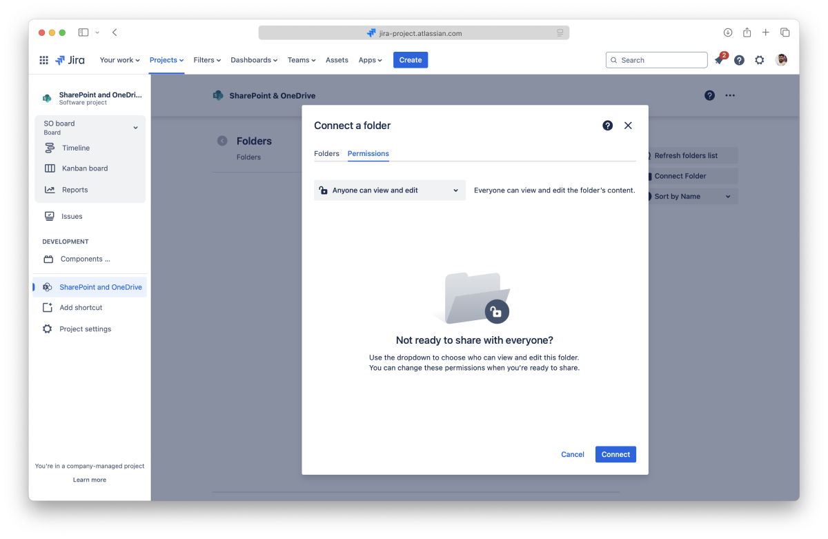Viewport: 828px width, 539px height.
Task: Open the Sort by Name dropdown
Action: (690, 197)
